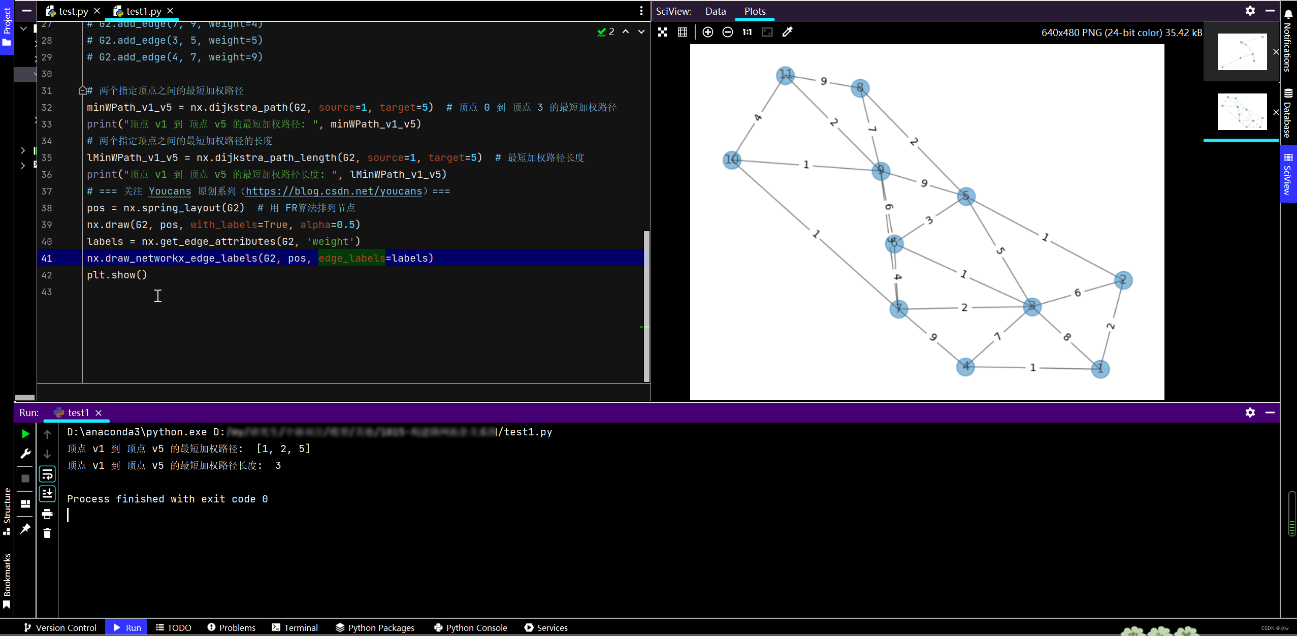Open inspections widget with green checkmark
Viewport: 1297px width, 636px height.
[606, 31]
